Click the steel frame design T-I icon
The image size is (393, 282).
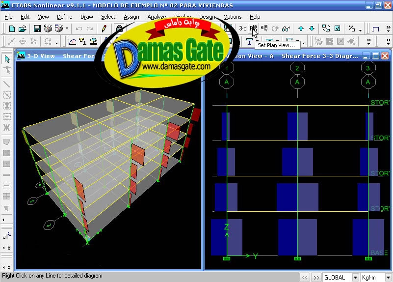point(83,41)
